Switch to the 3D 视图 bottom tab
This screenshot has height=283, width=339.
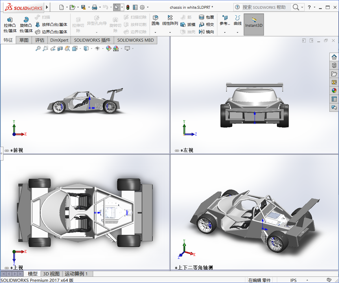[x=51, y=274]
